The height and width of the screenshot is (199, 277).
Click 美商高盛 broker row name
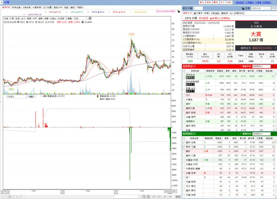190,75
